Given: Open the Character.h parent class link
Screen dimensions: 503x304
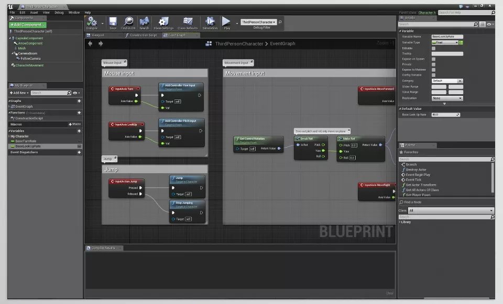Looking at the screenshot, I should coord(427,13).
